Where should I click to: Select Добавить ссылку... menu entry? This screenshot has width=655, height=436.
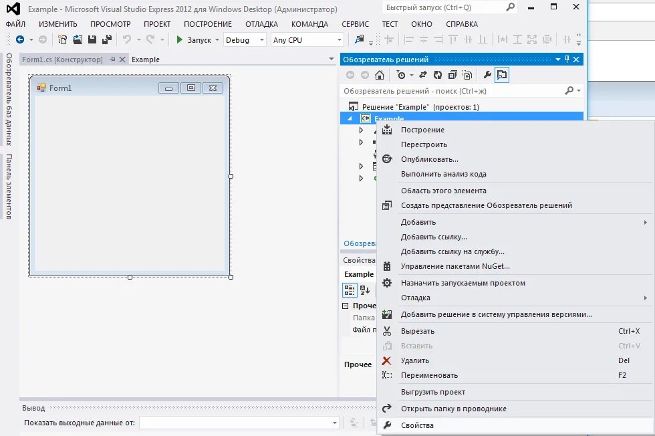pos(517,237)
